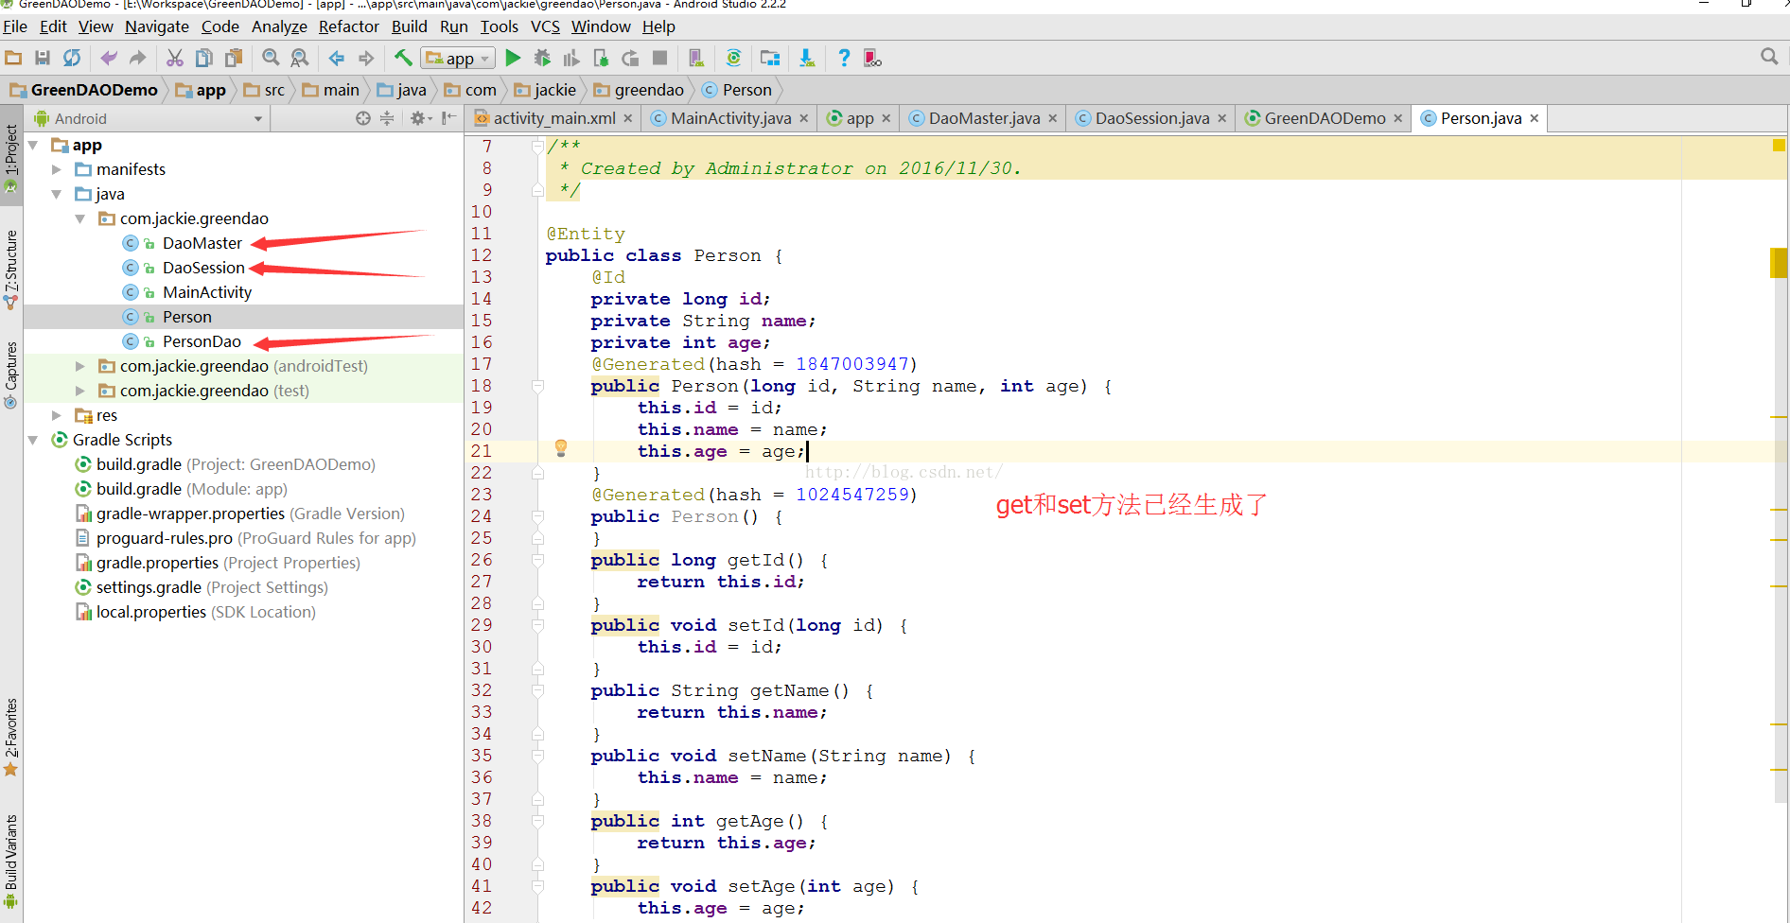Click the Search Everywhere magnifier icon

pyautogui.click(x=1769, y=57)
